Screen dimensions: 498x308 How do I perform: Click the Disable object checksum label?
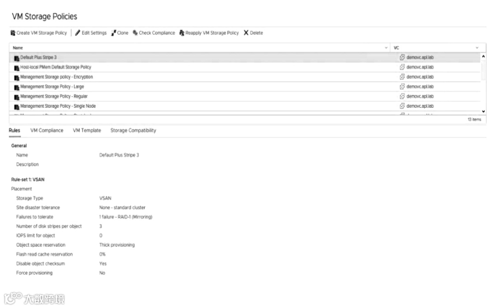coord(40,264)
